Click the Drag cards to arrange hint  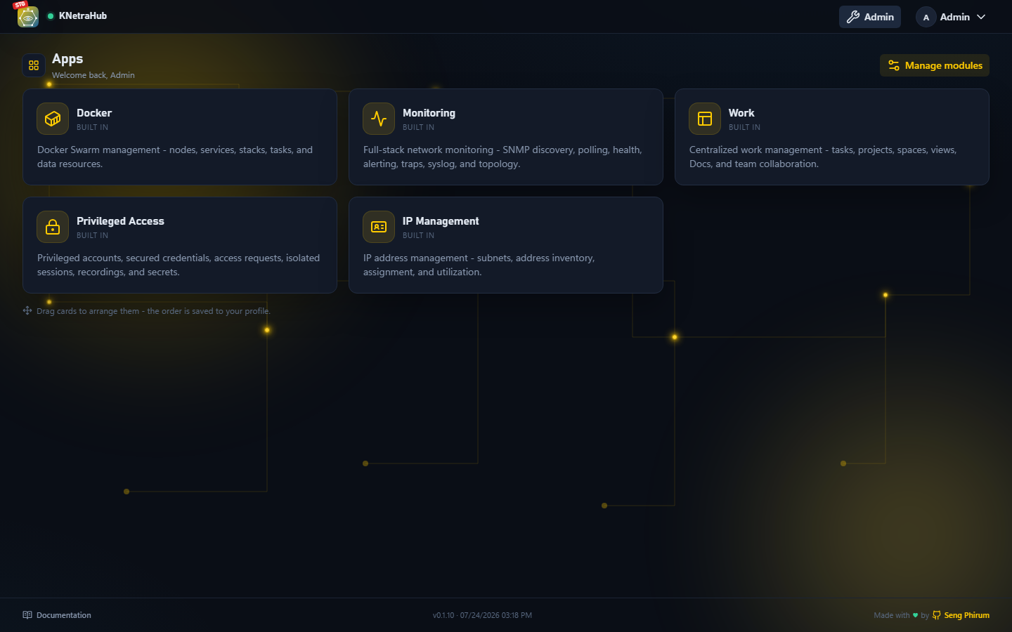point(153,311)
